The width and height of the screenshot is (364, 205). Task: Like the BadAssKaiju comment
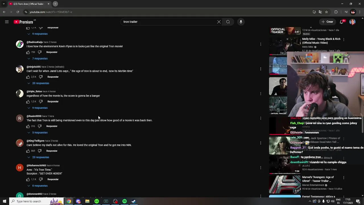(x=28, y=52)
